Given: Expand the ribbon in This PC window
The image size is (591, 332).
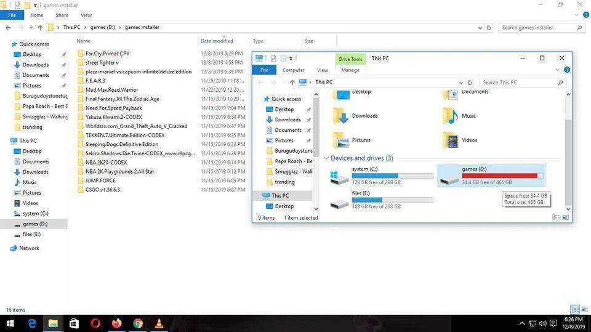Looking at the screenshot, I should 558,70.
